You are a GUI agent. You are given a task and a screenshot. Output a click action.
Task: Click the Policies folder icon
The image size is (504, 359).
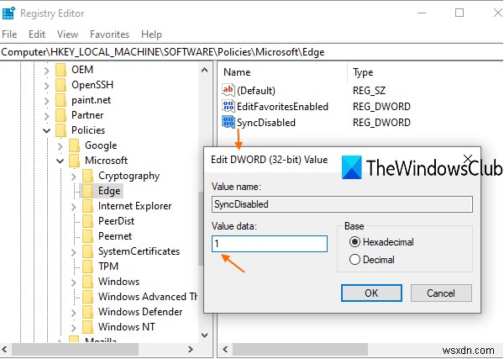pos(60,130)
